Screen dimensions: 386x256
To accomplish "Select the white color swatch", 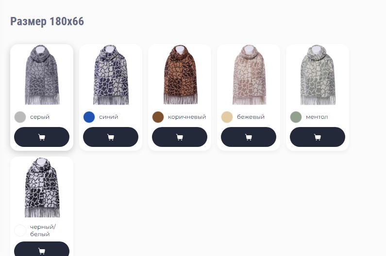I will click(x=20, y=230).
